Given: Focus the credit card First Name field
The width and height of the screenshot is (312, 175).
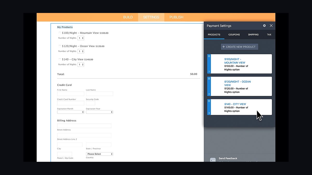Looking at the screenshot, I should pyautogui.click(x=71, y=94).
